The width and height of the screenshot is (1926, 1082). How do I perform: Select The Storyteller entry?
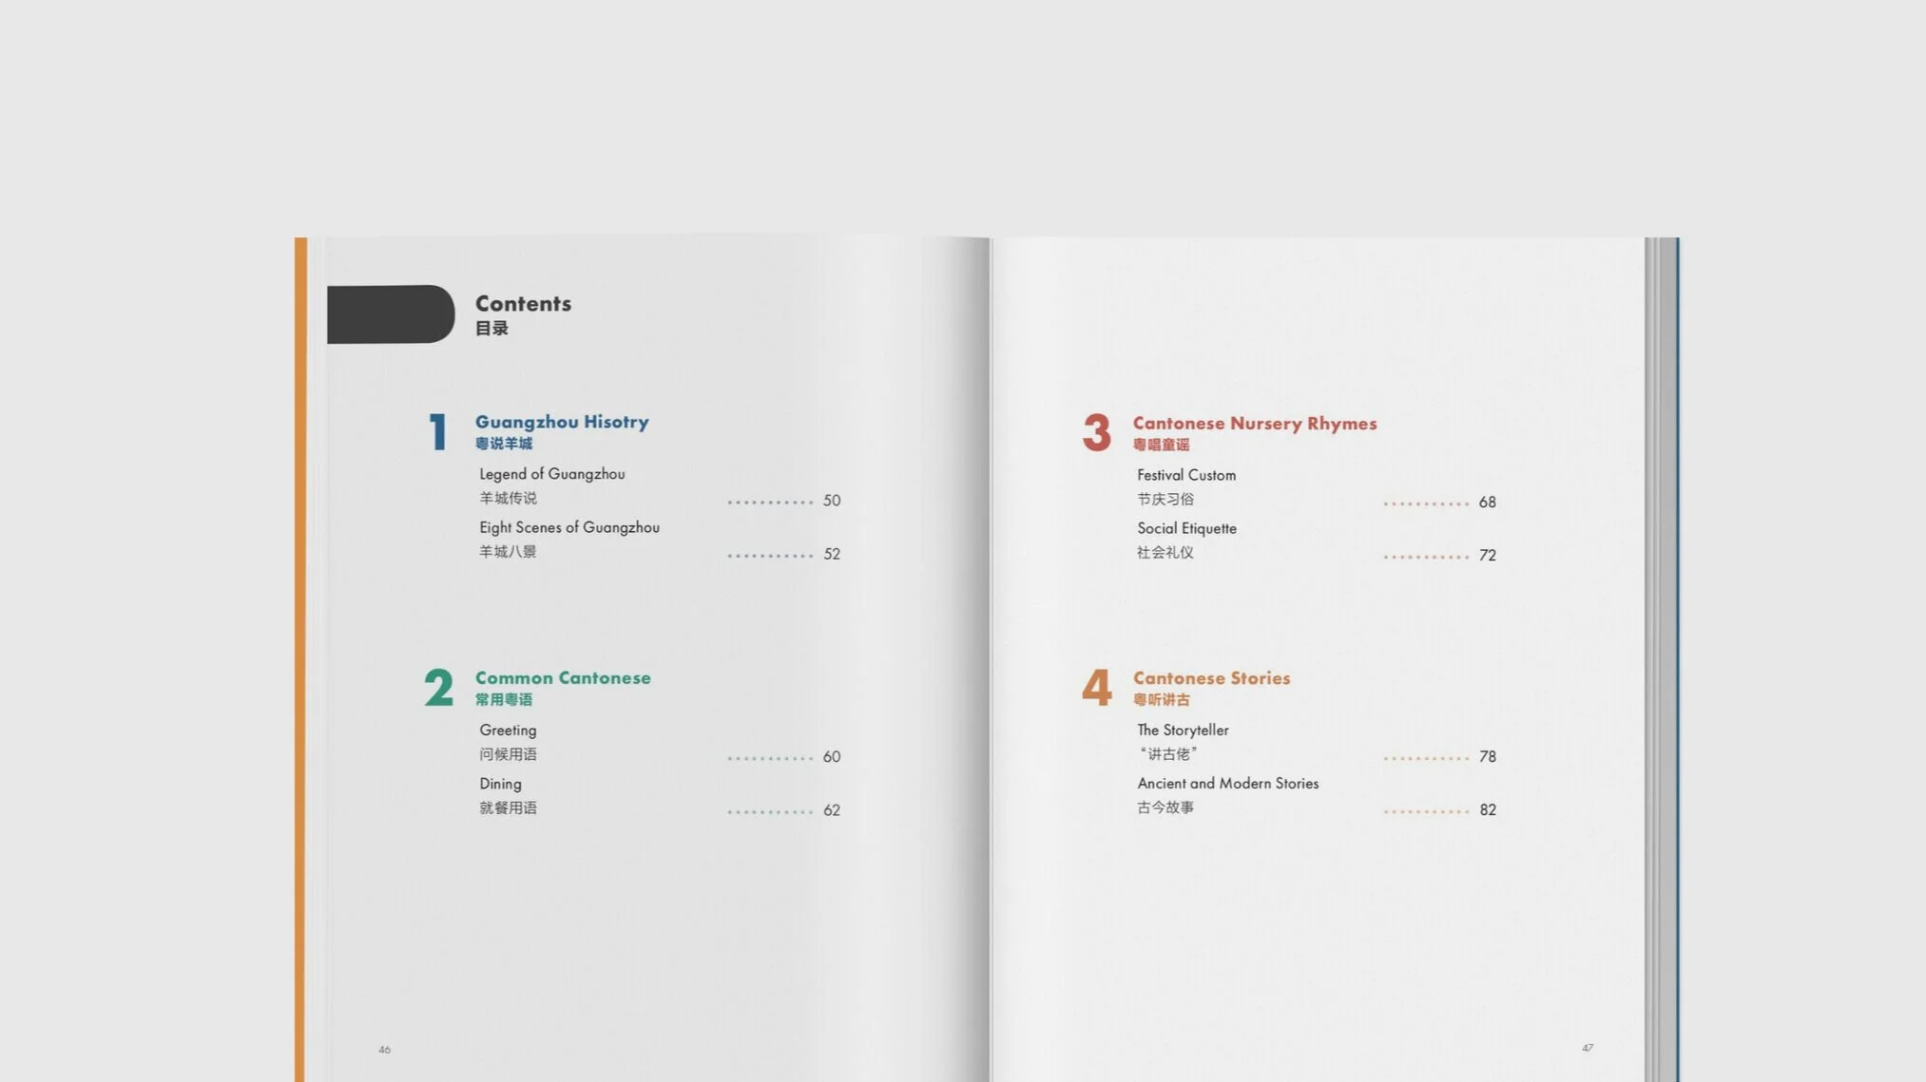pyautogui.click(x=1183, y=731)
